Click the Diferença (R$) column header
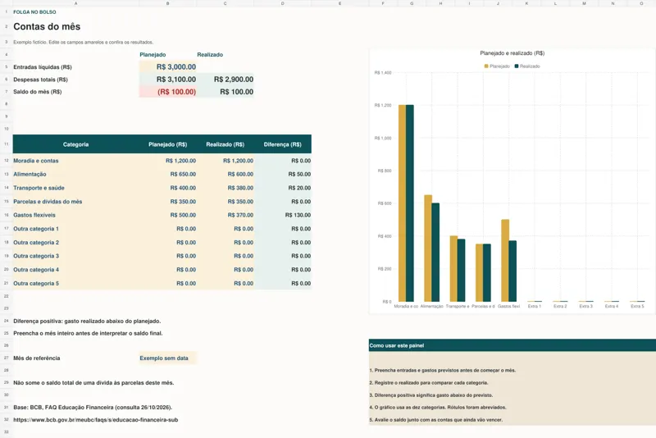The height and width of the screenshot is (438, 656). point(282,144)
